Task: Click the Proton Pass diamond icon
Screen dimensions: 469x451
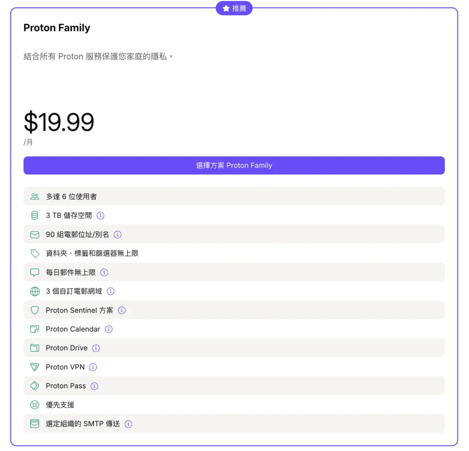Action: [x=34, y=386]
